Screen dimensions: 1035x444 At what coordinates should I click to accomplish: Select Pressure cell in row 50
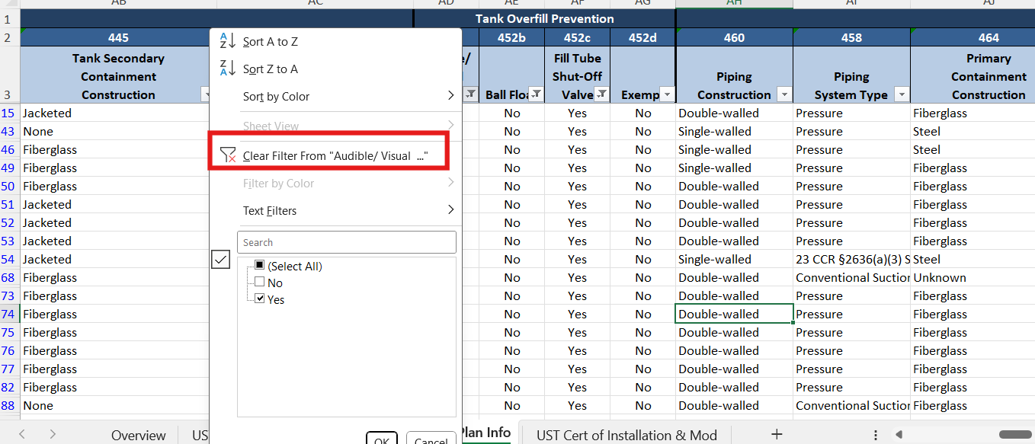pos(851,186)
